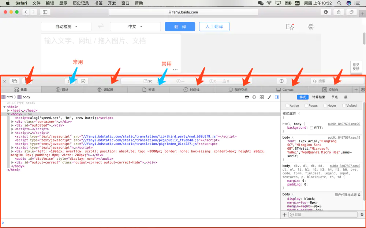
Task: Click the blue 翻译 button
Action: click(x=180, y=27)
